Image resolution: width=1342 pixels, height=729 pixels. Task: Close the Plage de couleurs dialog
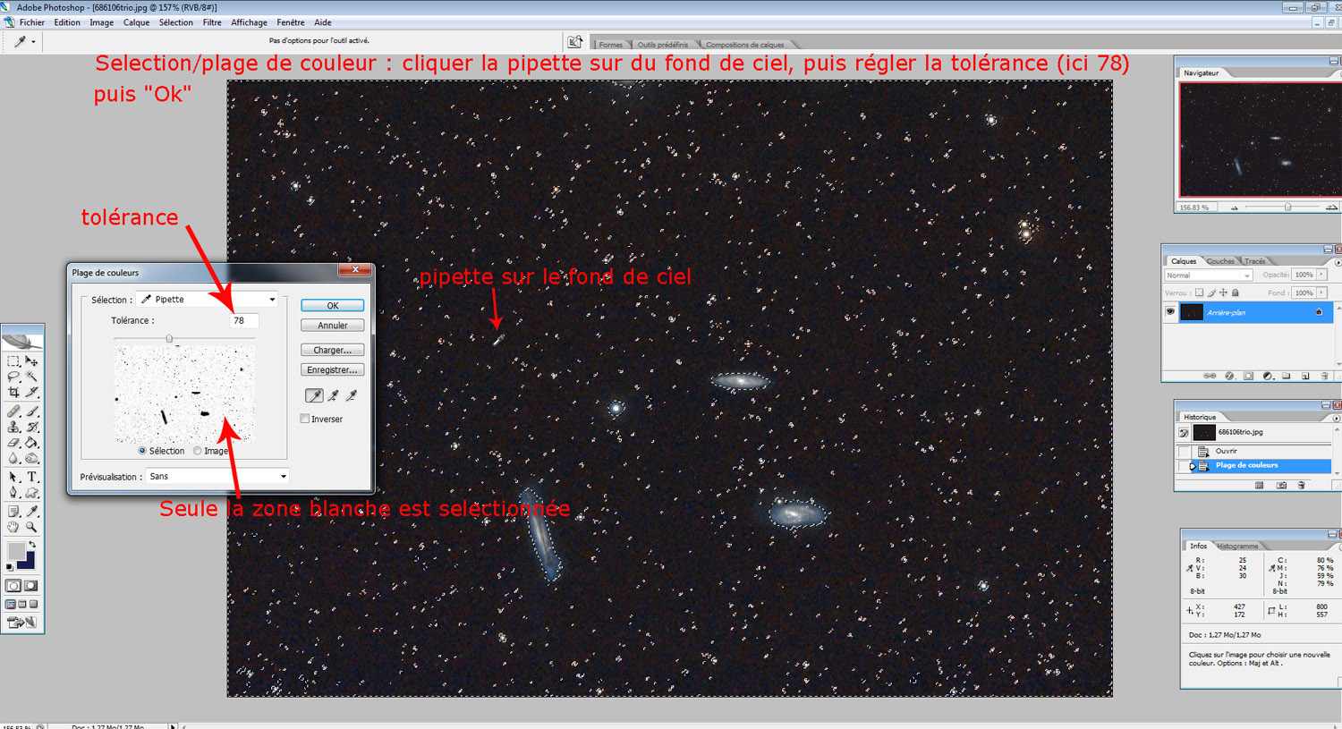355,270
